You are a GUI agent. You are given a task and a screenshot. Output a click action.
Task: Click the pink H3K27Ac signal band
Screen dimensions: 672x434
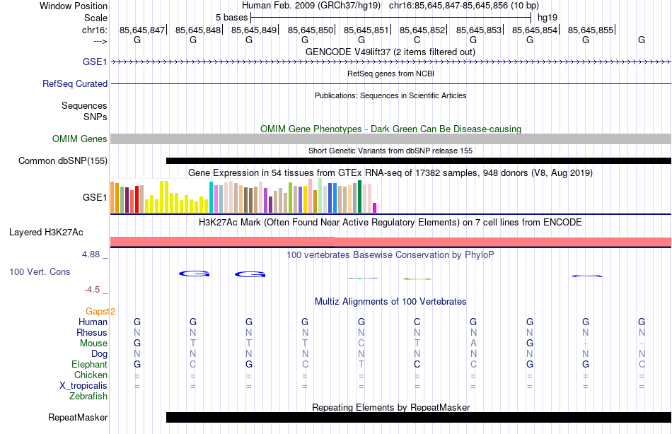391,242
